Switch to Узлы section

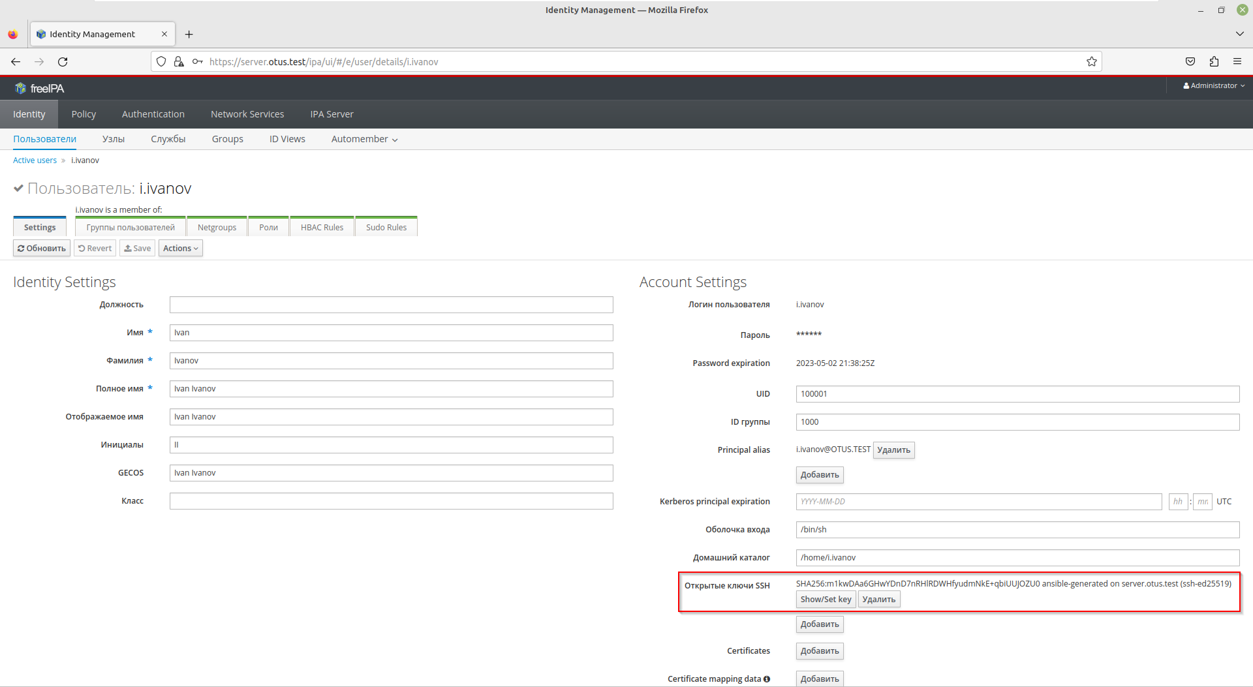(114, 139)
